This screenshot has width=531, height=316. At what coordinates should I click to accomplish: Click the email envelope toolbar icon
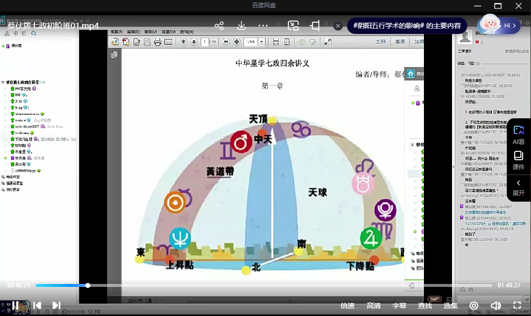(168, 42)
